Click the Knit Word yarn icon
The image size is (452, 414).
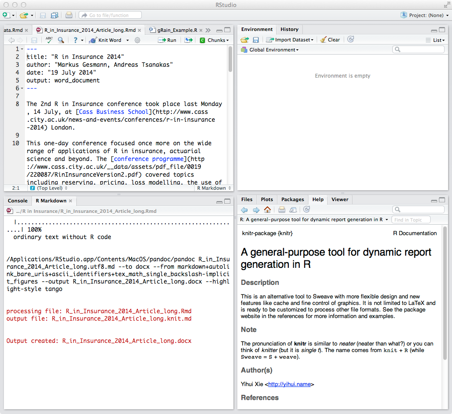[92, 40]
